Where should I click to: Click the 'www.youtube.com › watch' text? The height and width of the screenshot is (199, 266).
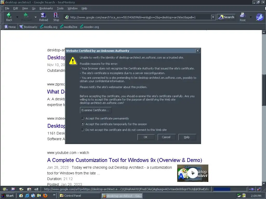coord(68,153)
